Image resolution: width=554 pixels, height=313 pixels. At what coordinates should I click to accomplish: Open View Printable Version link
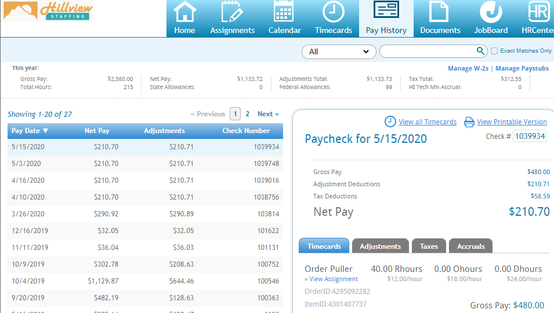(512, 122)
